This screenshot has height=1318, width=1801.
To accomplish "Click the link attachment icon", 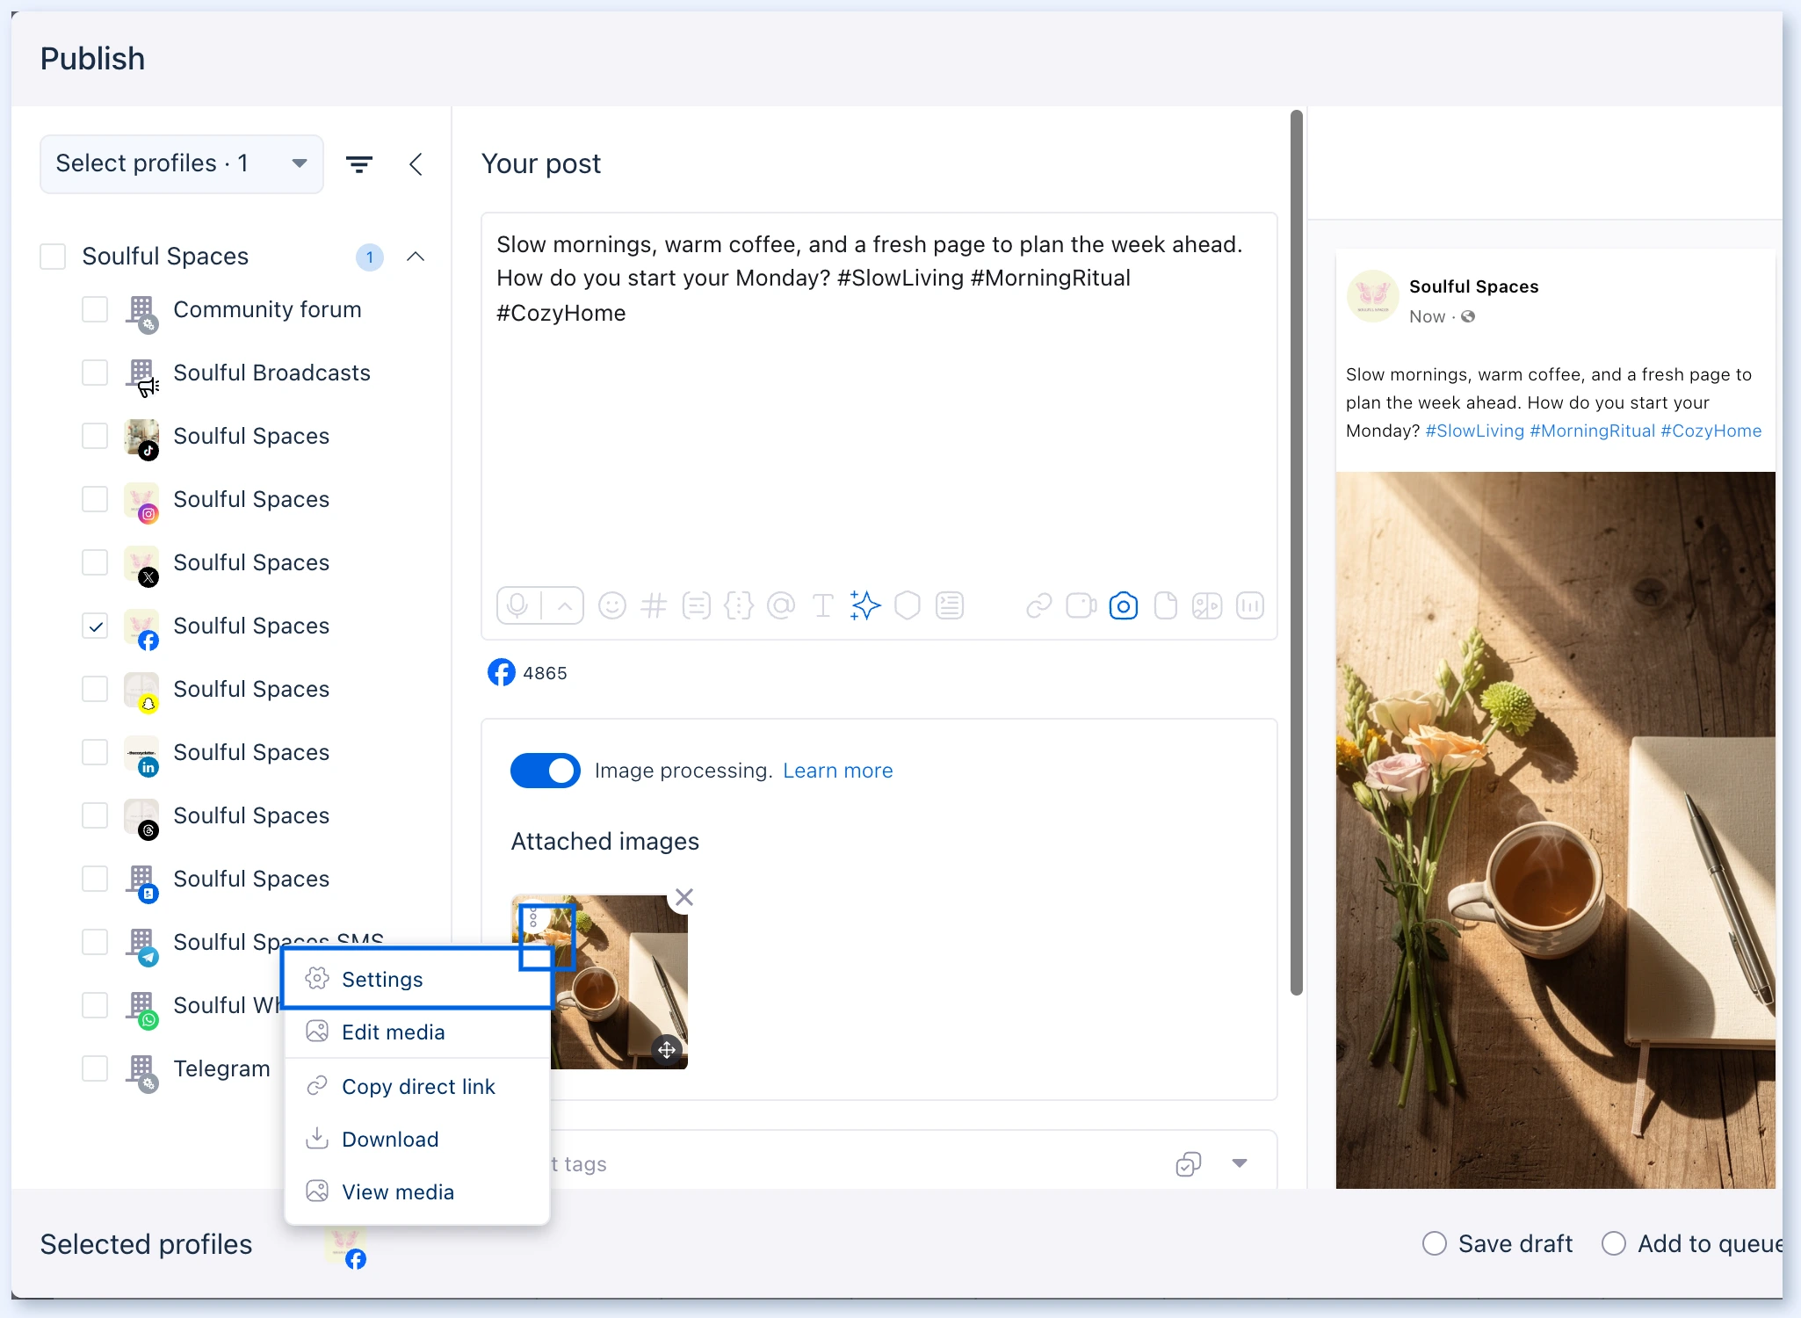I will pyautogui.click(x=1039, y=605).
